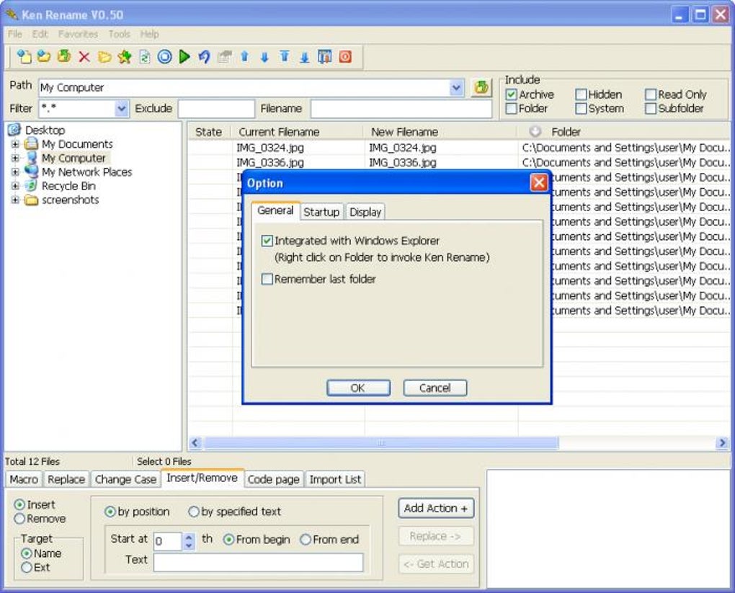This screenshot has width=735, height=593.
Task: Click OK in the Option dialog
Action: coord(358,388)
